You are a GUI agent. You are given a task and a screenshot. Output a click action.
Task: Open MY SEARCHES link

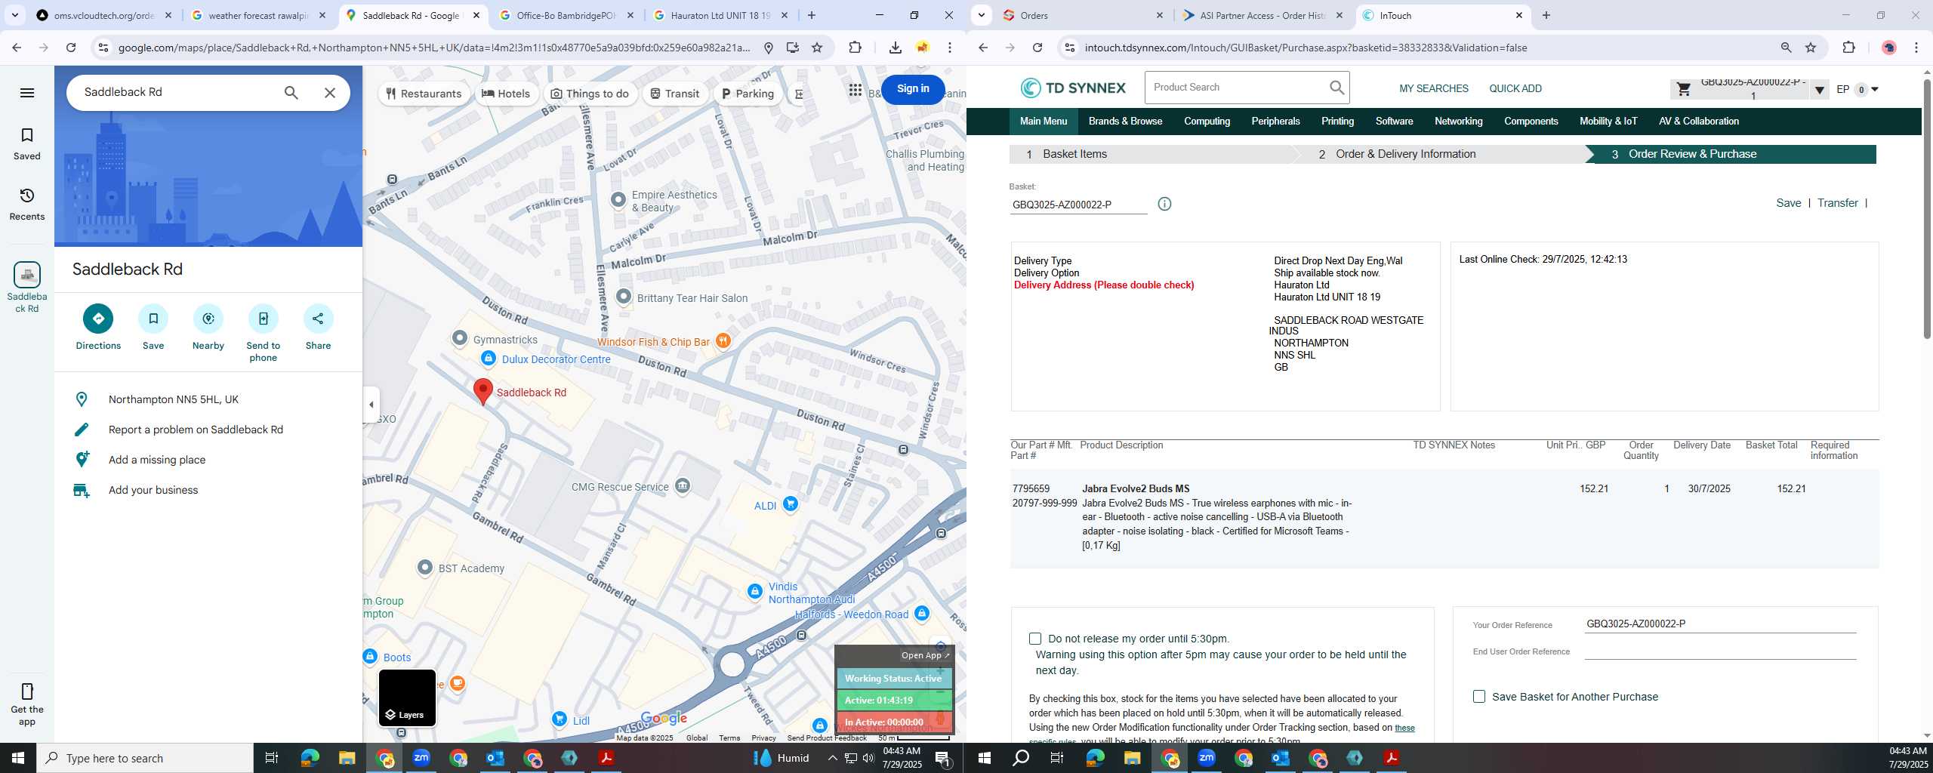click(x=1433, y=88)
